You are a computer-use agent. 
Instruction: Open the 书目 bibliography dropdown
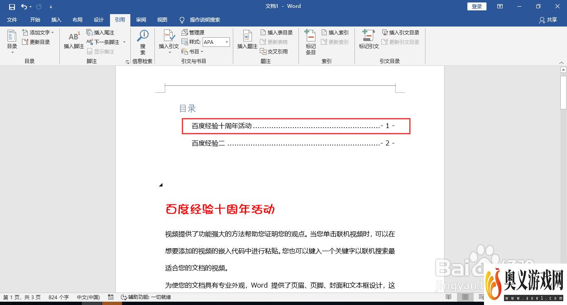point(193,51)
